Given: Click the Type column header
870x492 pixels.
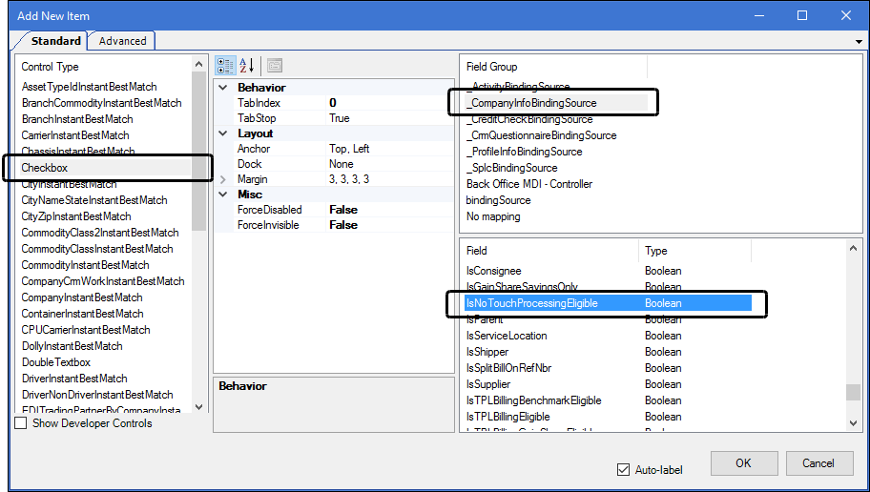Looking at the screenshot, I should pos(695,251).
